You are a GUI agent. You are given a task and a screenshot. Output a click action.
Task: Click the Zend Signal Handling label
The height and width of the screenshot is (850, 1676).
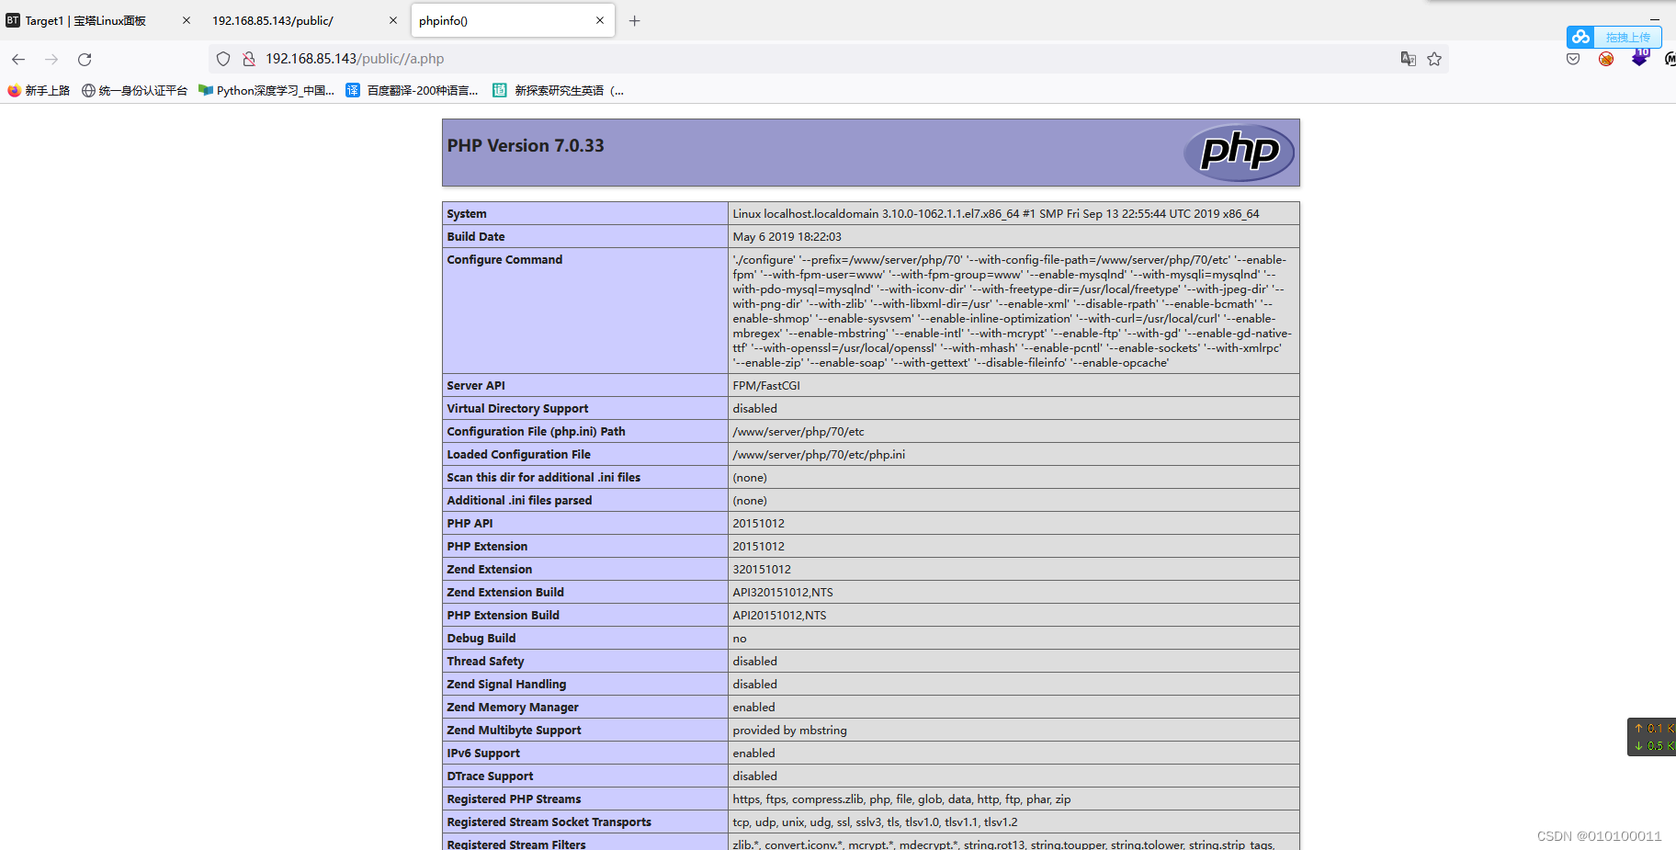[x=506, y=685]
